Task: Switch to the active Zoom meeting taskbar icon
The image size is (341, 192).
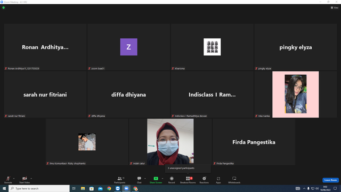Action: (x=126, y=188)
